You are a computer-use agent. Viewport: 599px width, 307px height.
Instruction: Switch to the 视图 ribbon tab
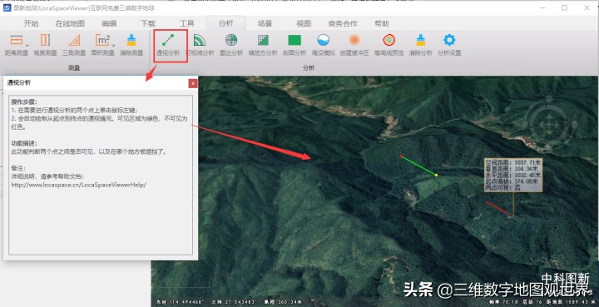click(304, 23)
